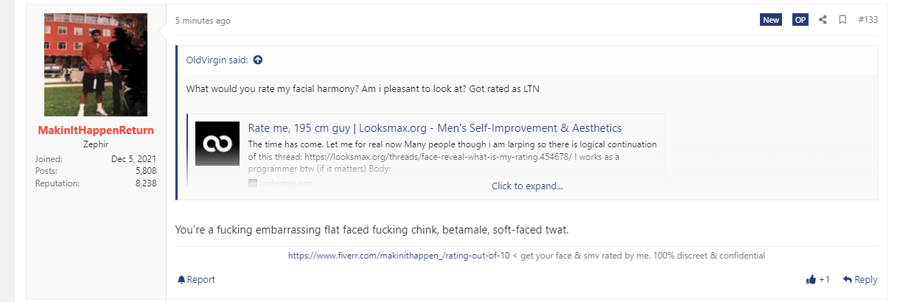The height and width of the screenshot is (302, 897).
Task: Click the '5 minutes ago' timestamp
Action: pos(203,21)
